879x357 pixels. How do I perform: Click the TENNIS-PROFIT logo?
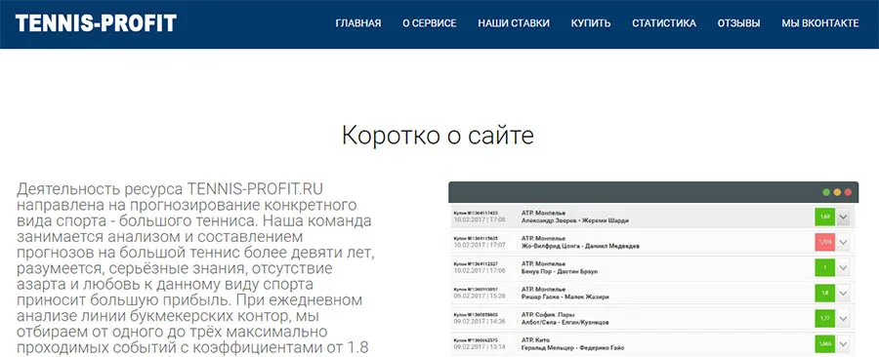coord(96,23)
